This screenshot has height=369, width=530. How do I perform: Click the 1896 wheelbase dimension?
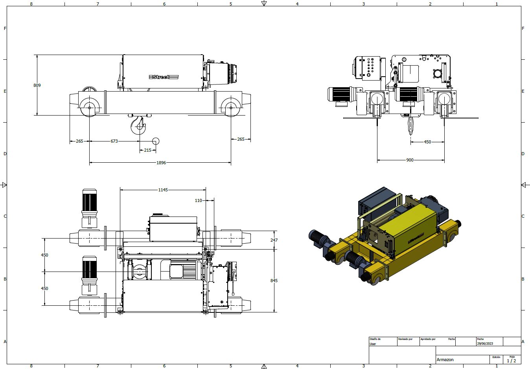(x=161, y=163)
